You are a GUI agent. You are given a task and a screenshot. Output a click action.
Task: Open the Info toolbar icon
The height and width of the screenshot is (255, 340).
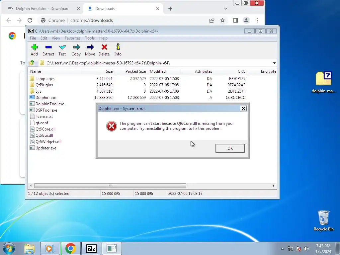coord(118,50)
